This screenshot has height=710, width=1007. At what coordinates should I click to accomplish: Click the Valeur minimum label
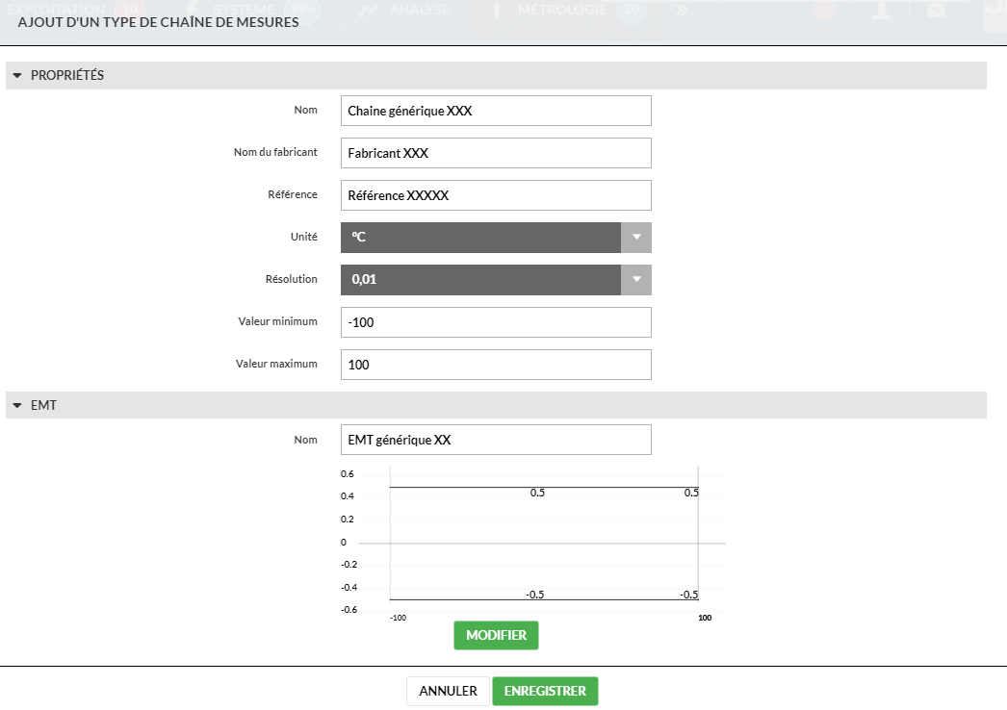(277, 321)
